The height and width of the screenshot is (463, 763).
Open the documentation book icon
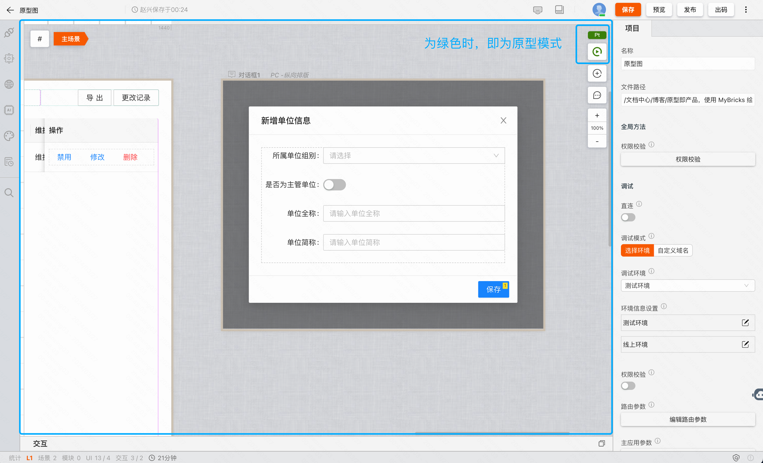[x=559, y=10]
